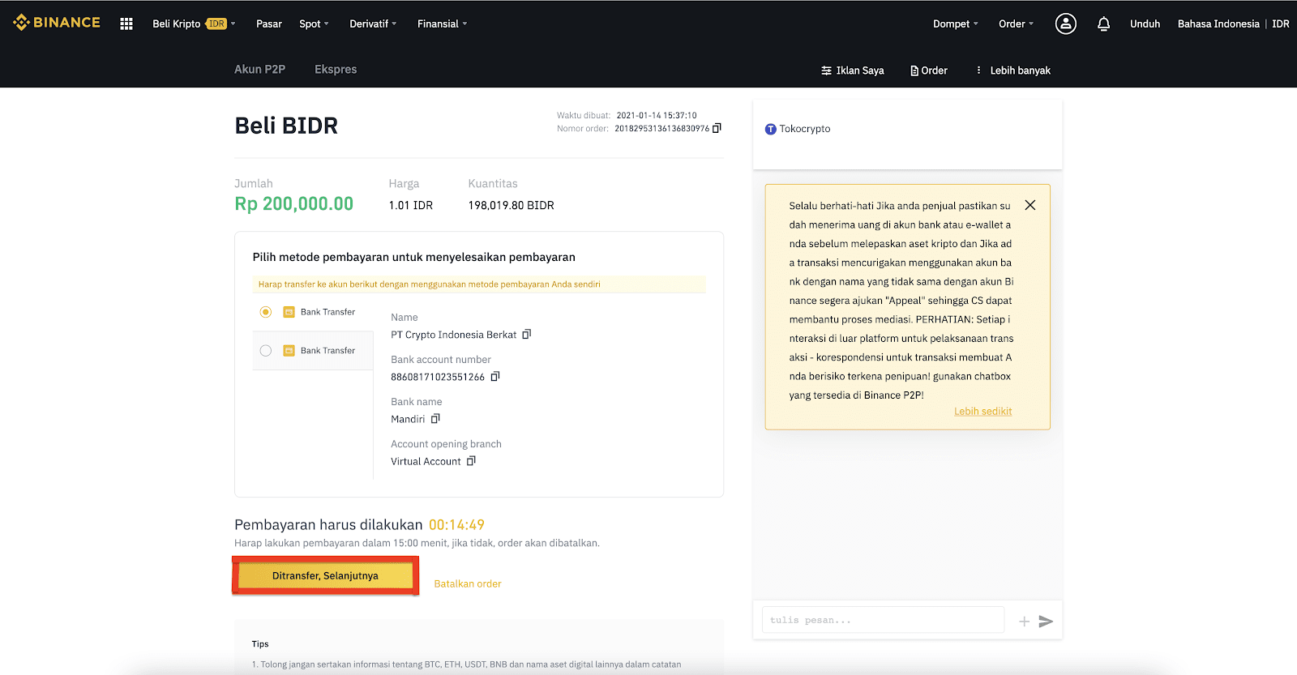Open the Unduh menu item
This screenshot has height=675, width=1297.
click(1145, 23)
